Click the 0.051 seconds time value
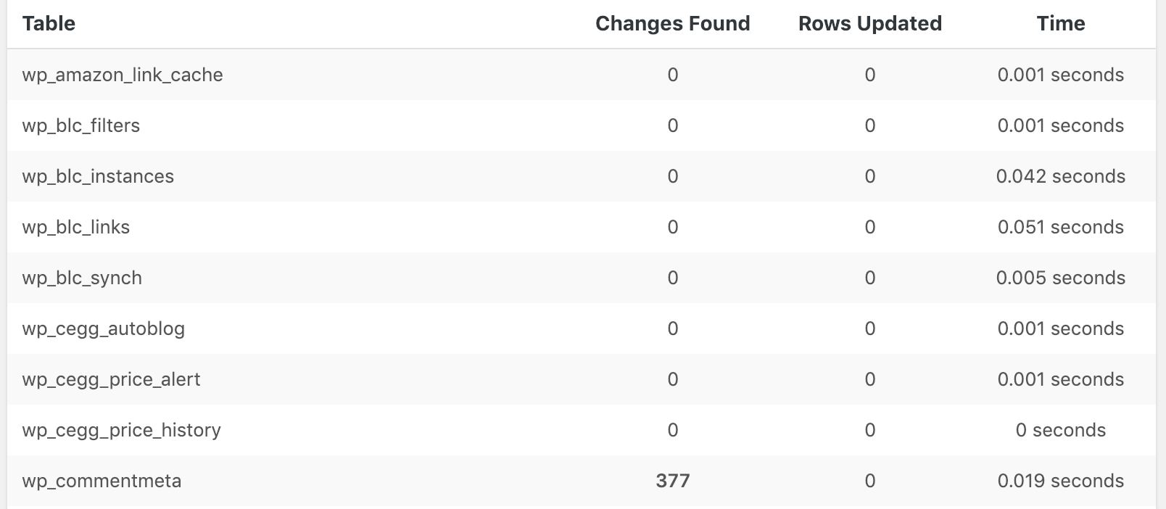 pos(1061,227)
